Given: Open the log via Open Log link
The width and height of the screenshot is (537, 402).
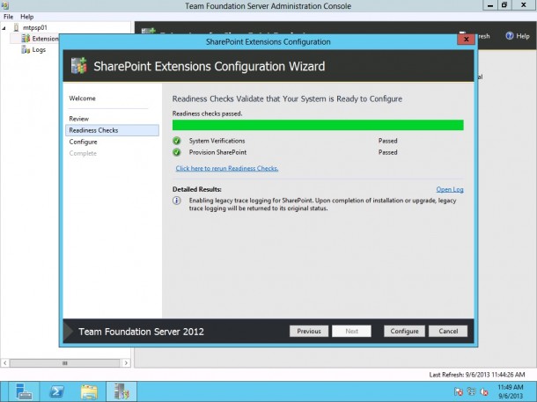Looking at the screenshot, I should click(x=450, y=189).
